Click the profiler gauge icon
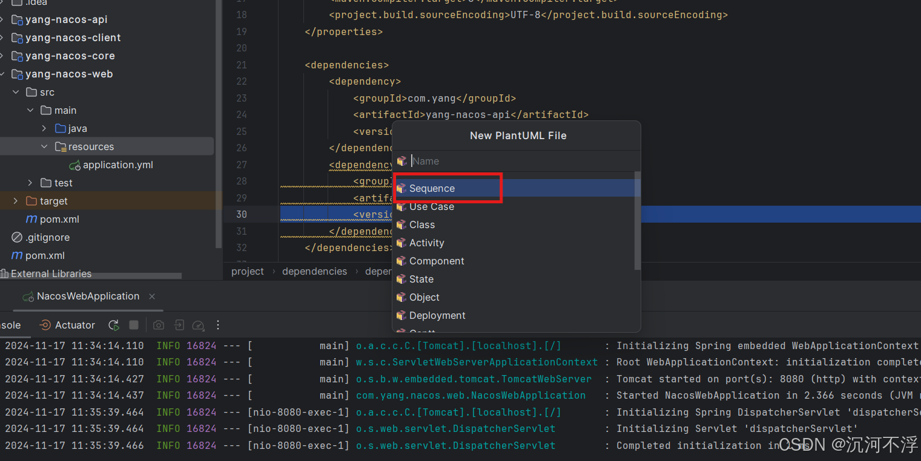Image resolution: width=921 pixels, height=461 pixels. click(x=198, y=325)
